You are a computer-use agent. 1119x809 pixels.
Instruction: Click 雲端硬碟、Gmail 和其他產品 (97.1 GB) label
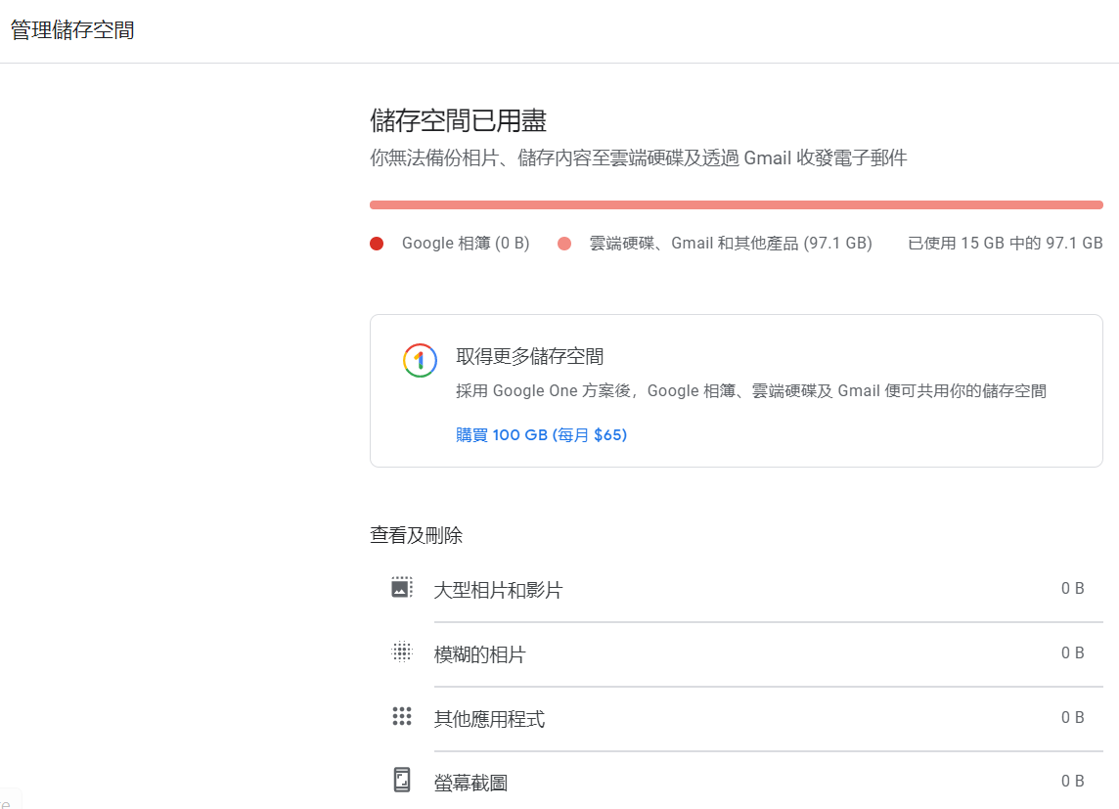point(730,244)
